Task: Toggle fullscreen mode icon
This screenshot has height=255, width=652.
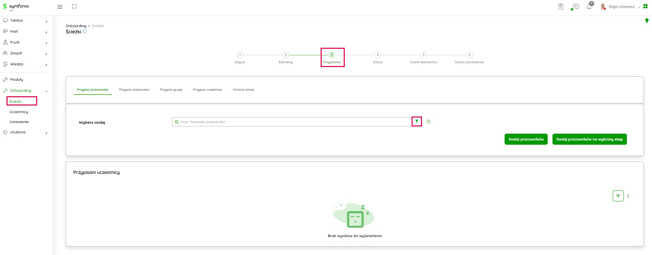Action: click(x=74, y=7)
